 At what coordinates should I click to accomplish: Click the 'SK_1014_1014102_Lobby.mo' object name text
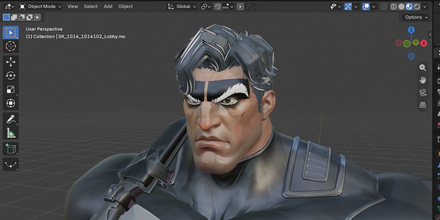pyautogui.click(x=92, y=36)
